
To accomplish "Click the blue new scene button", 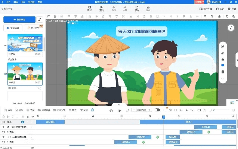I will point(19,19).
